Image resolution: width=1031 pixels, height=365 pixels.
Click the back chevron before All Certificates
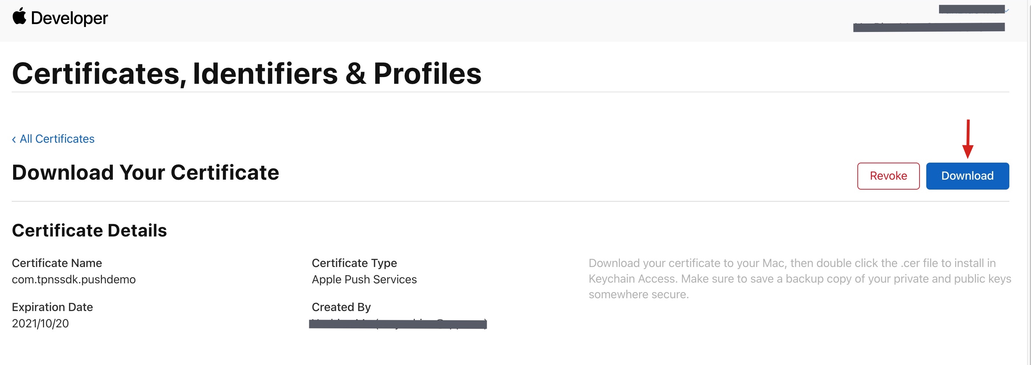pyautogui.click(x=14, y=139)
